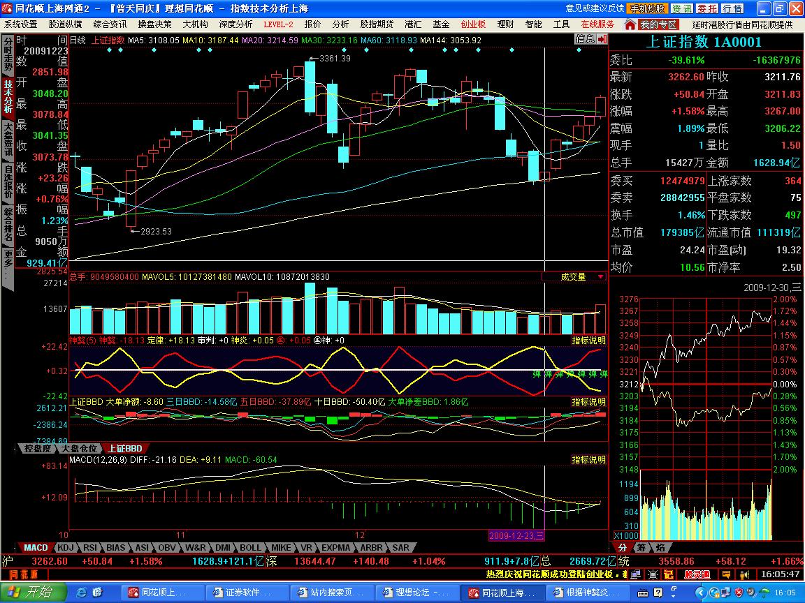Switch to the 理想论坛 taskbar window
This screenshot has height=603, width=805.
tap(416, 593)
